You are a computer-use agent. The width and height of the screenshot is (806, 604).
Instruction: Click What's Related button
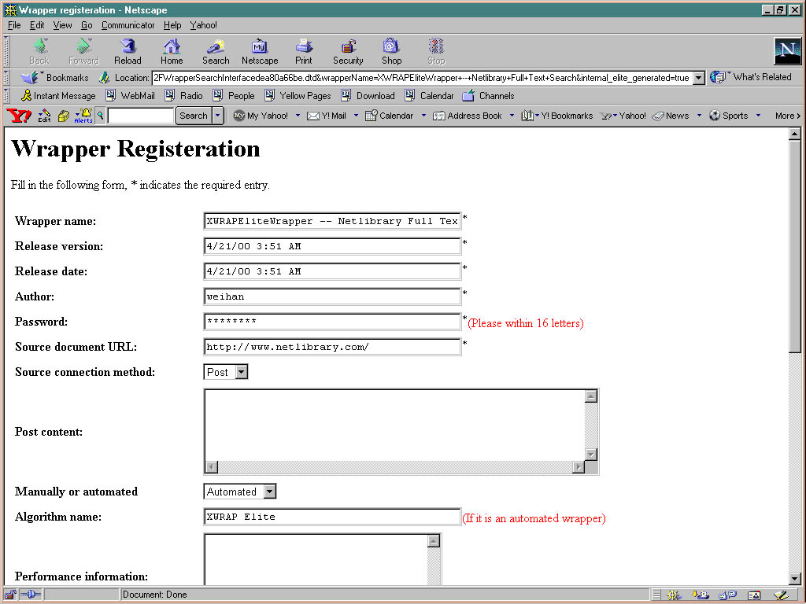pos(752,77)
